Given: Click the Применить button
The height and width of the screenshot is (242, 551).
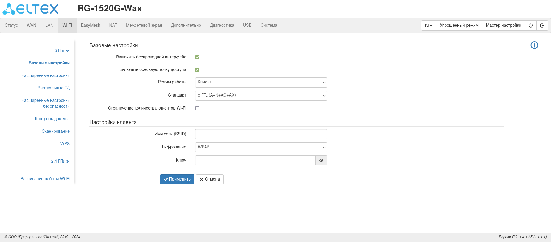Looking at the screenshot, I should [x=177, y=179].
